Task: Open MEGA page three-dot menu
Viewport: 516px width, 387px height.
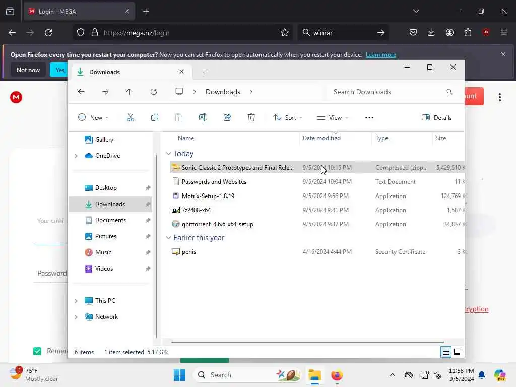Action: click(x=500, y=97)
